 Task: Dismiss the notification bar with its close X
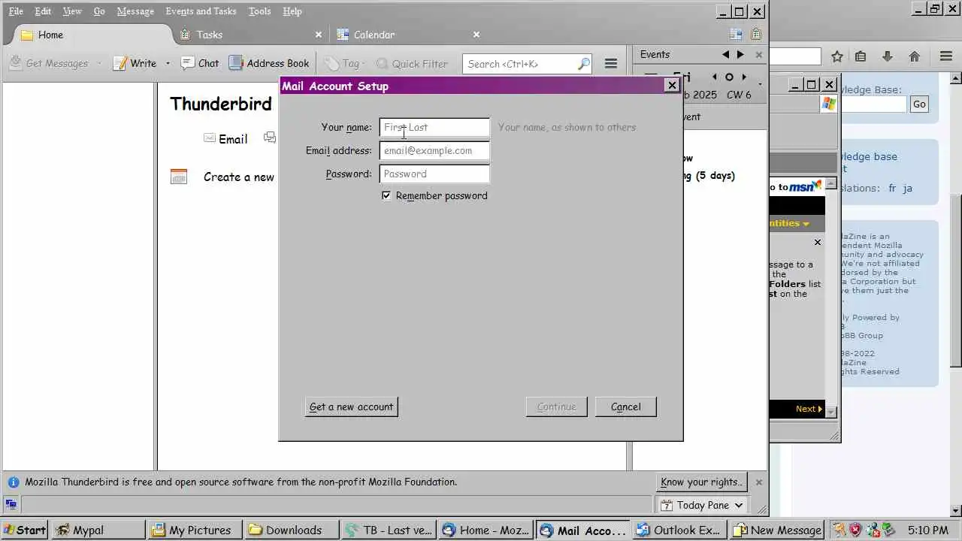tap(758, 482)
